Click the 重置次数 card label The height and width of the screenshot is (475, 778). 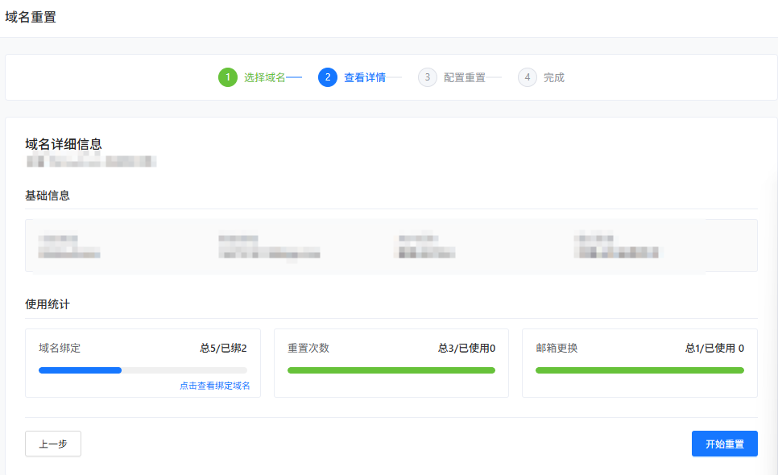coord(308,348)
